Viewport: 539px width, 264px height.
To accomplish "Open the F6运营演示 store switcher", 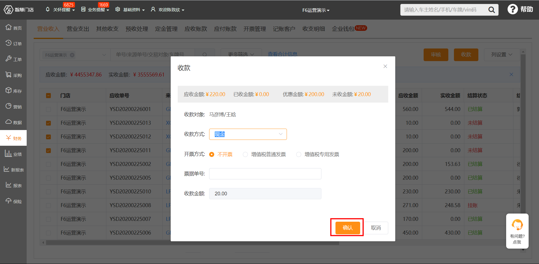I will click(316, 10).
